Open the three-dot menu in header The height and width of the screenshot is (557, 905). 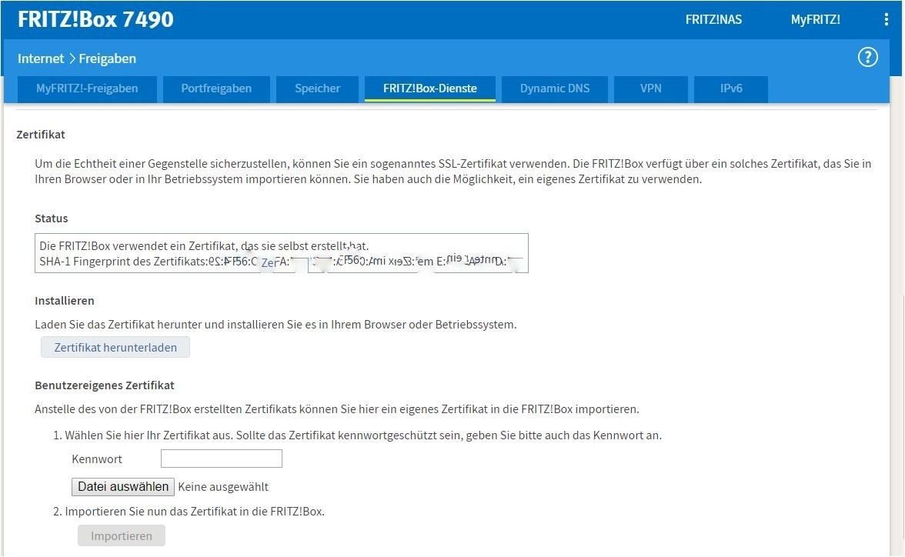pos(886,20)
